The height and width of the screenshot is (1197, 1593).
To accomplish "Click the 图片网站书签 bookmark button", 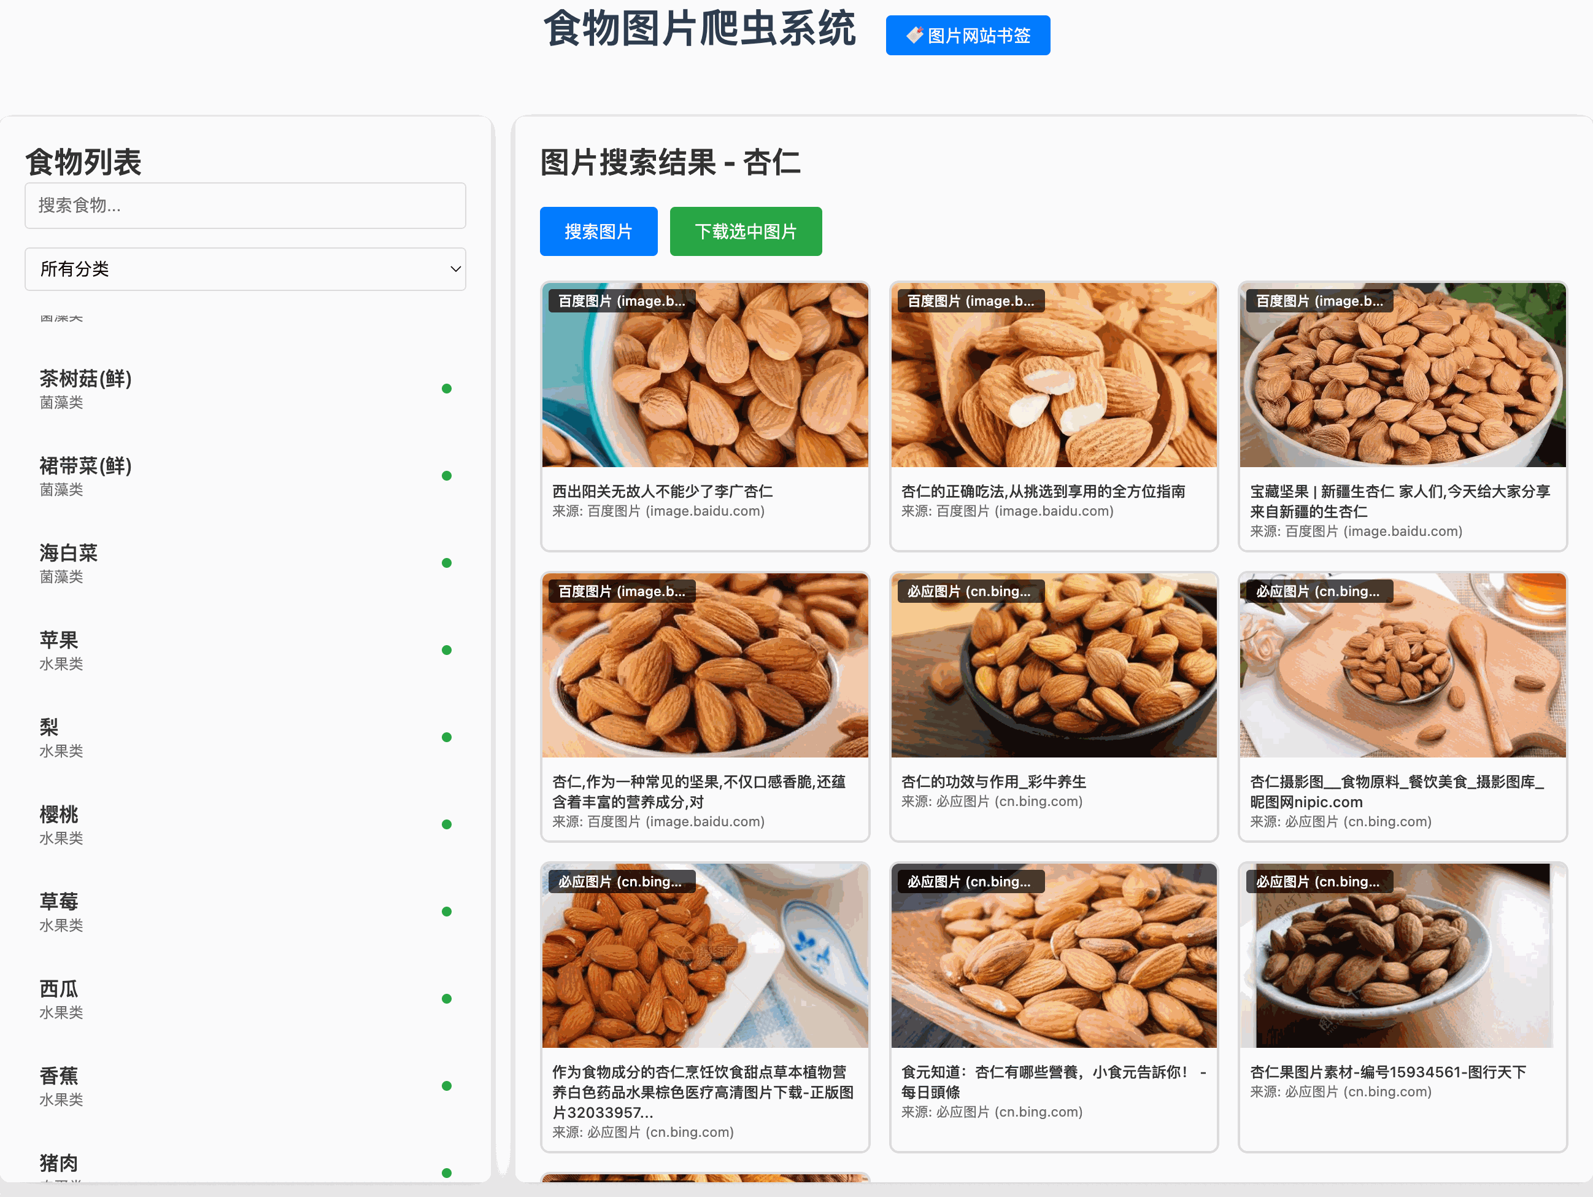I will [x=967, y=35].
